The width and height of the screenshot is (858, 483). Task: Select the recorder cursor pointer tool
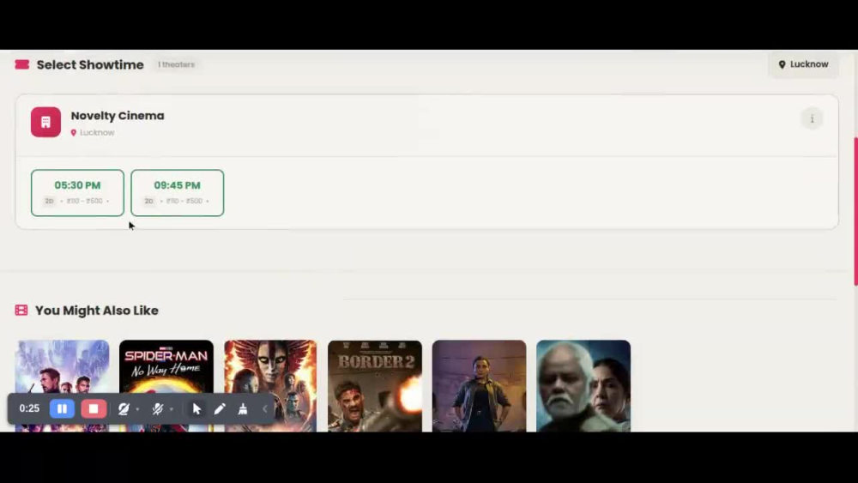(196, 408)
